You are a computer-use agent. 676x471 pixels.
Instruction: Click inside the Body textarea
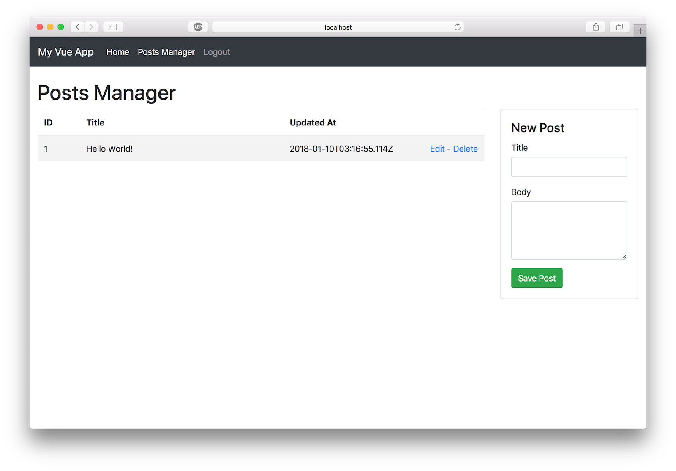coord(569,230)
